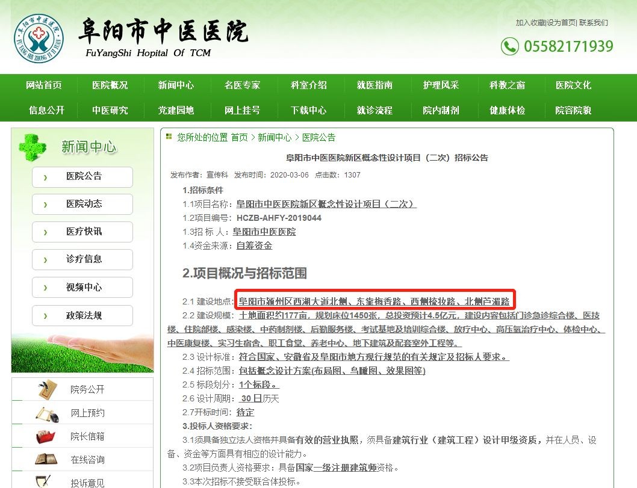The image size is (637, 488).
Task: Click the 院长信箱 red mailbox folder icon
Action: click(x=47, y=436)
